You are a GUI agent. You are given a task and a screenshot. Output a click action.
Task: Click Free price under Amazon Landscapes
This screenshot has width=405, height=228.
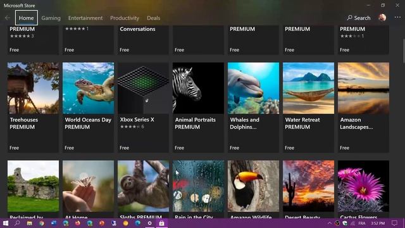[x=344, y=148]
